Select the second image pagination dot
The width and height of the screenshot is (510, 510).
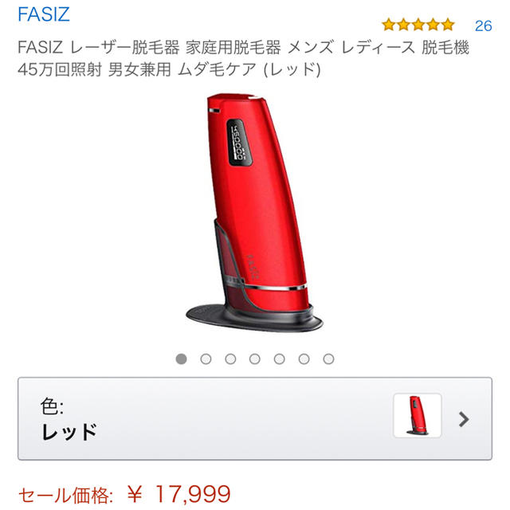click(206, 359)
